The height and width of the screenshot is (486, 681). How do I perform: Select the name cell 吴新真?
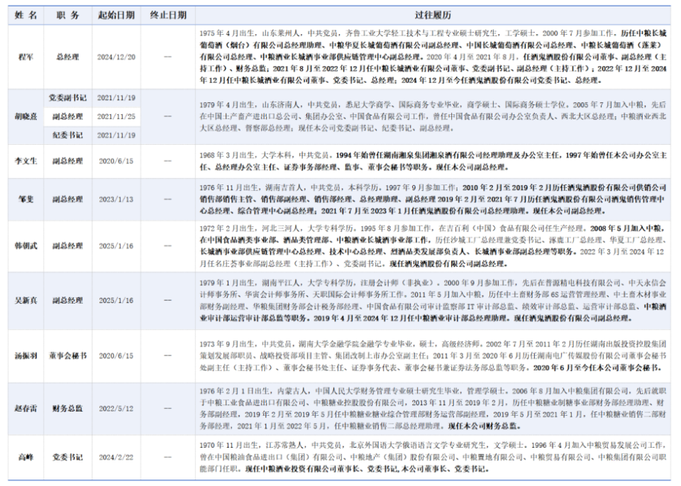tap(26, 301)
